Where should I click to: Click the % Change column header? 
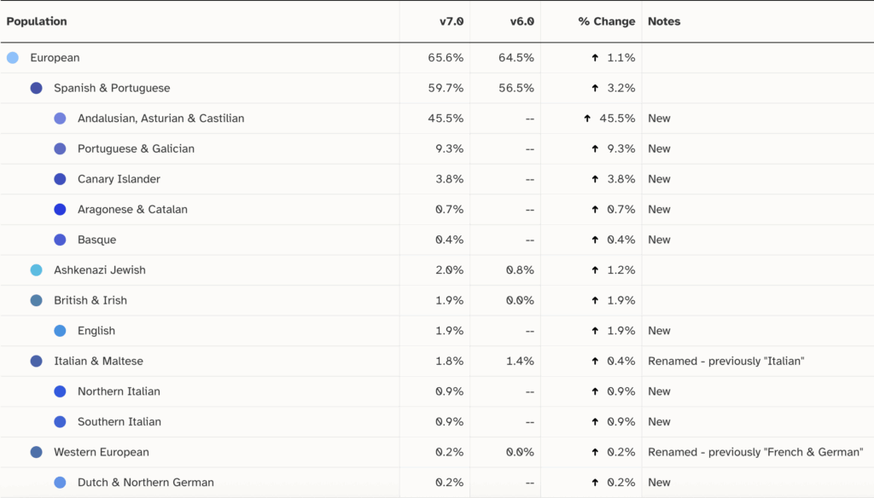607,21
